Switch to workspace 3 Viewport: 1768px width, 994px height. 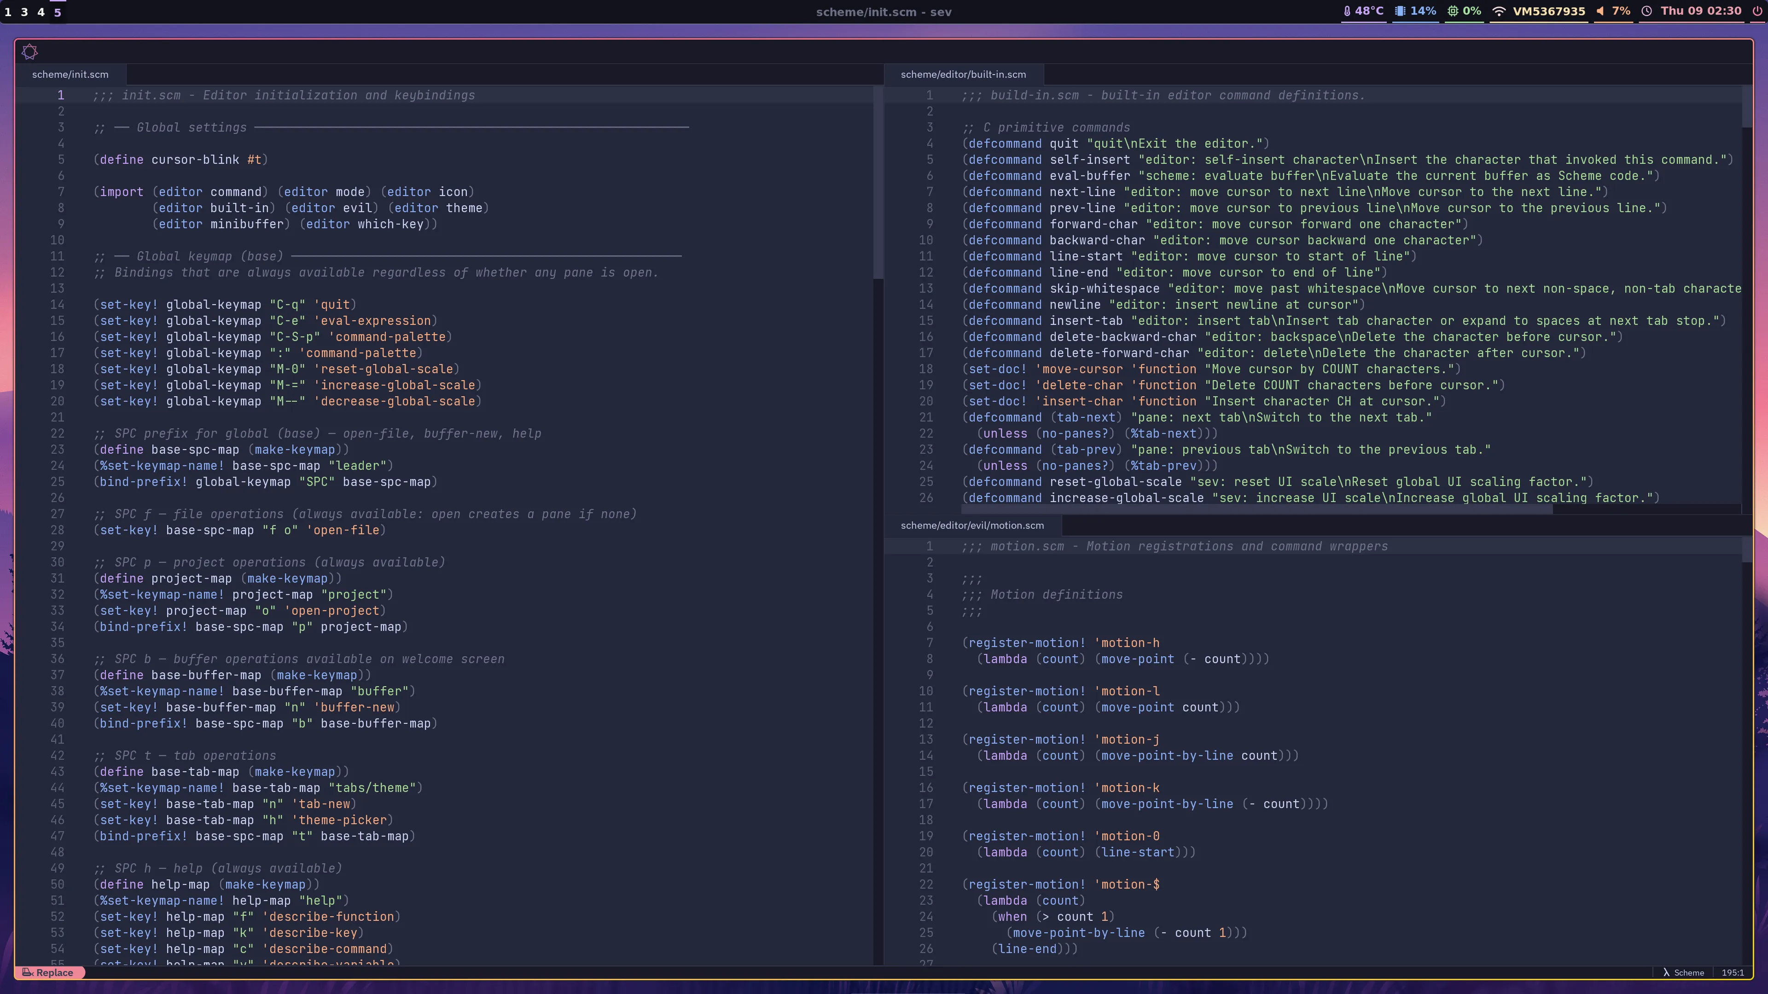point(24,12)
